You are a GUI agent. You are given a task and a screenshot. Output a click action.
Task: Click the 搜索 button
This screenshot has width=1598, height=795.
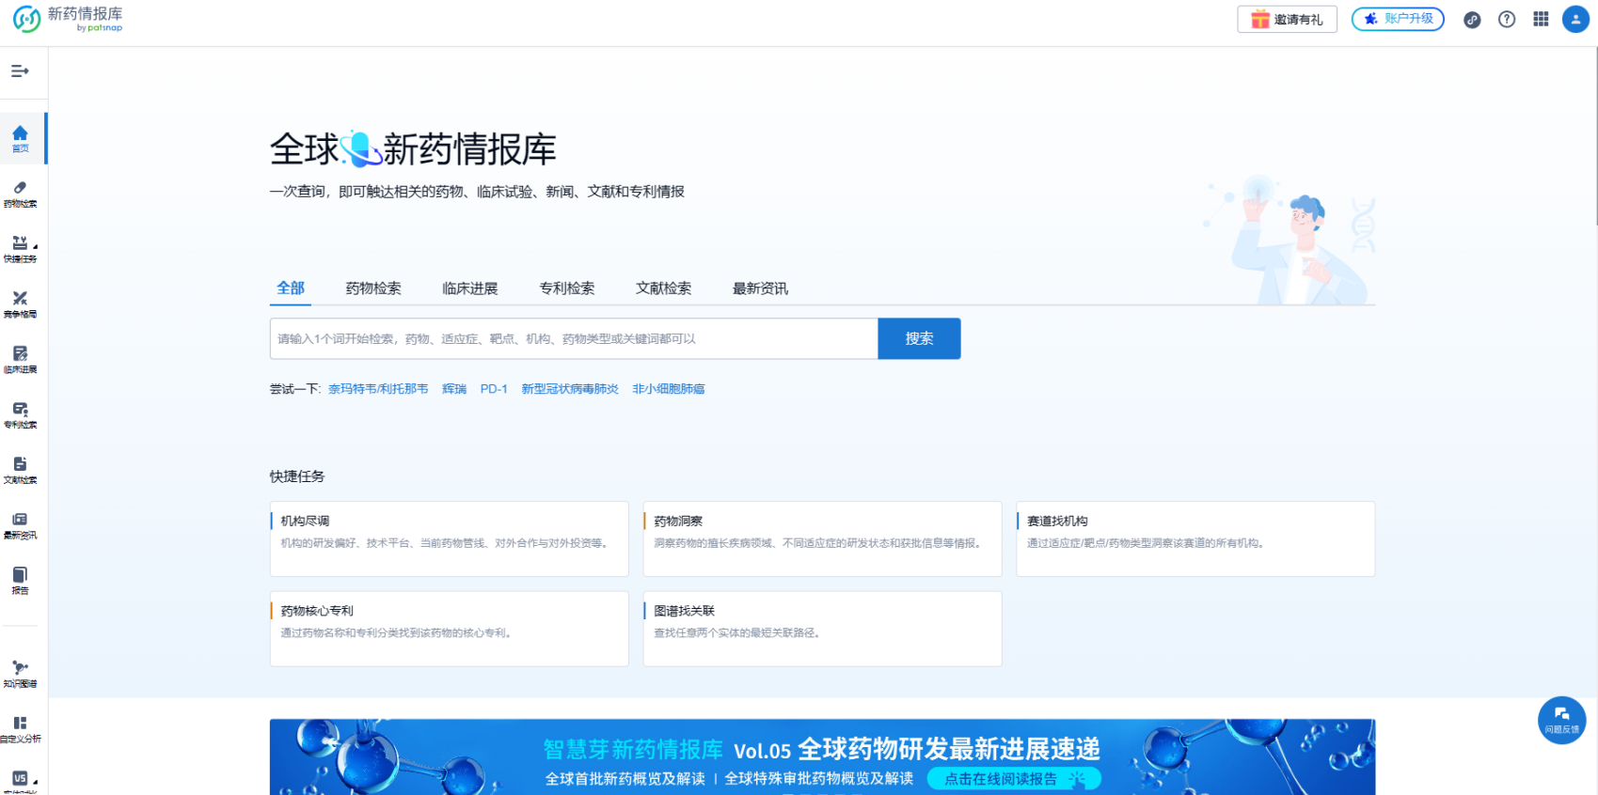(x=919, y=338)
